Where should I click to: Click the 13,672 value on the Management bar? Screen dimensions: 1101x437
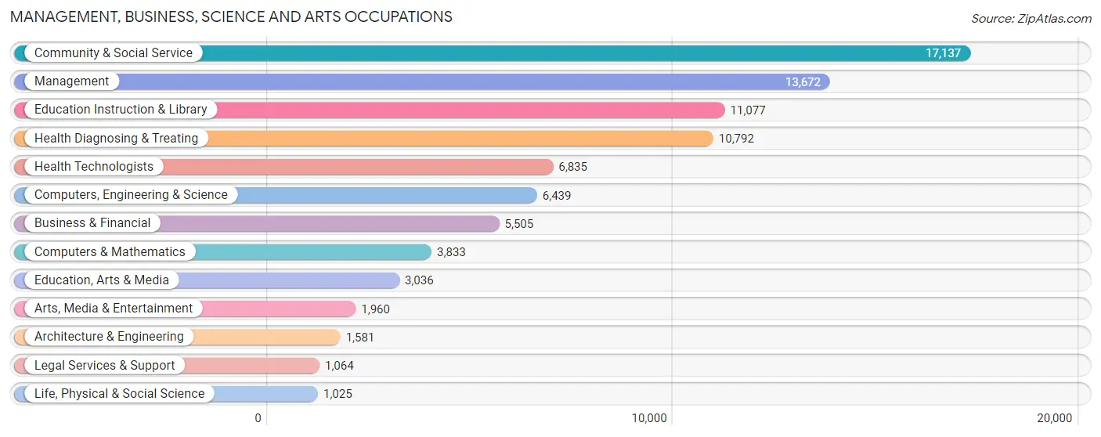tap(803, 81)
